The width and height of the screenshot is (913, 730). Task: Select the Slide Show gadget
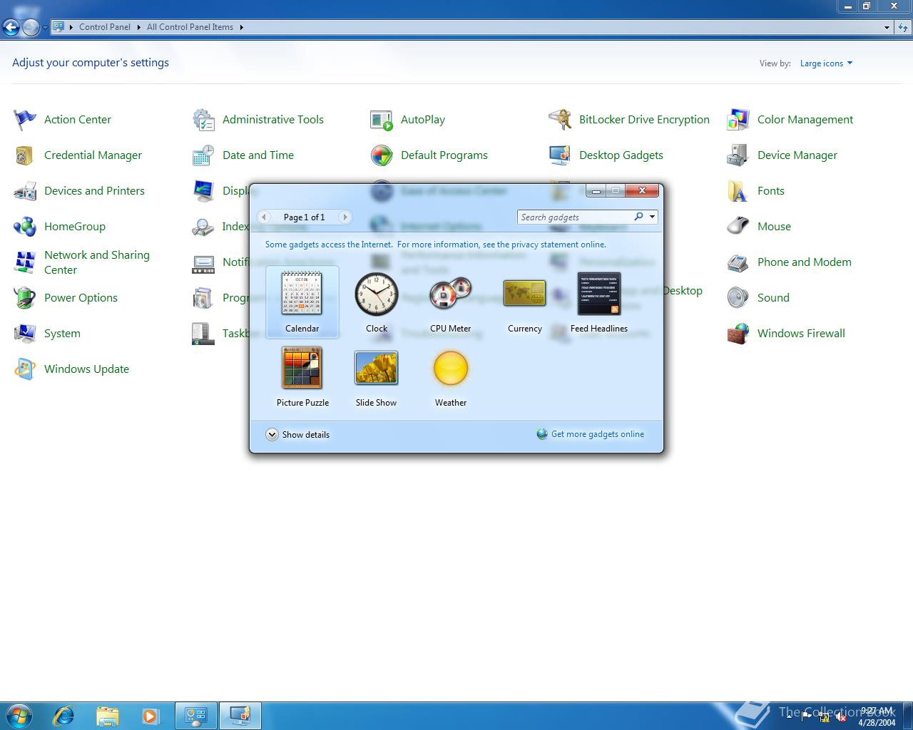coord(376,369)
